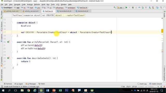Image resolution: width=166 pixels, height=93 pixels.
Task: Click override gutter icon next to describeContents
Action: 8,58
